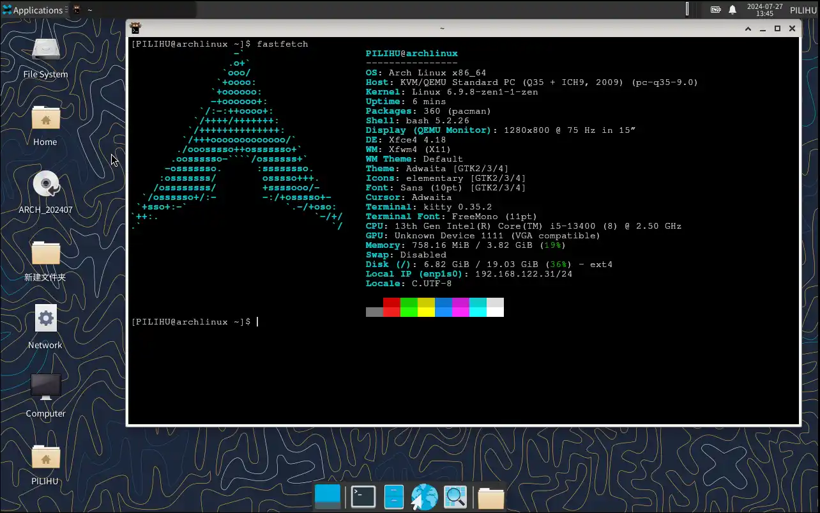Open the power manager battery indicator
This screenshot has width=820, height=513.
(716, 10)
